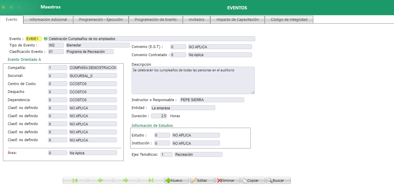Image resolution: width=394 pixels, height=192 pixels.
Task: Click the green help icon beside event code
Action: click(x=45, y=39)
